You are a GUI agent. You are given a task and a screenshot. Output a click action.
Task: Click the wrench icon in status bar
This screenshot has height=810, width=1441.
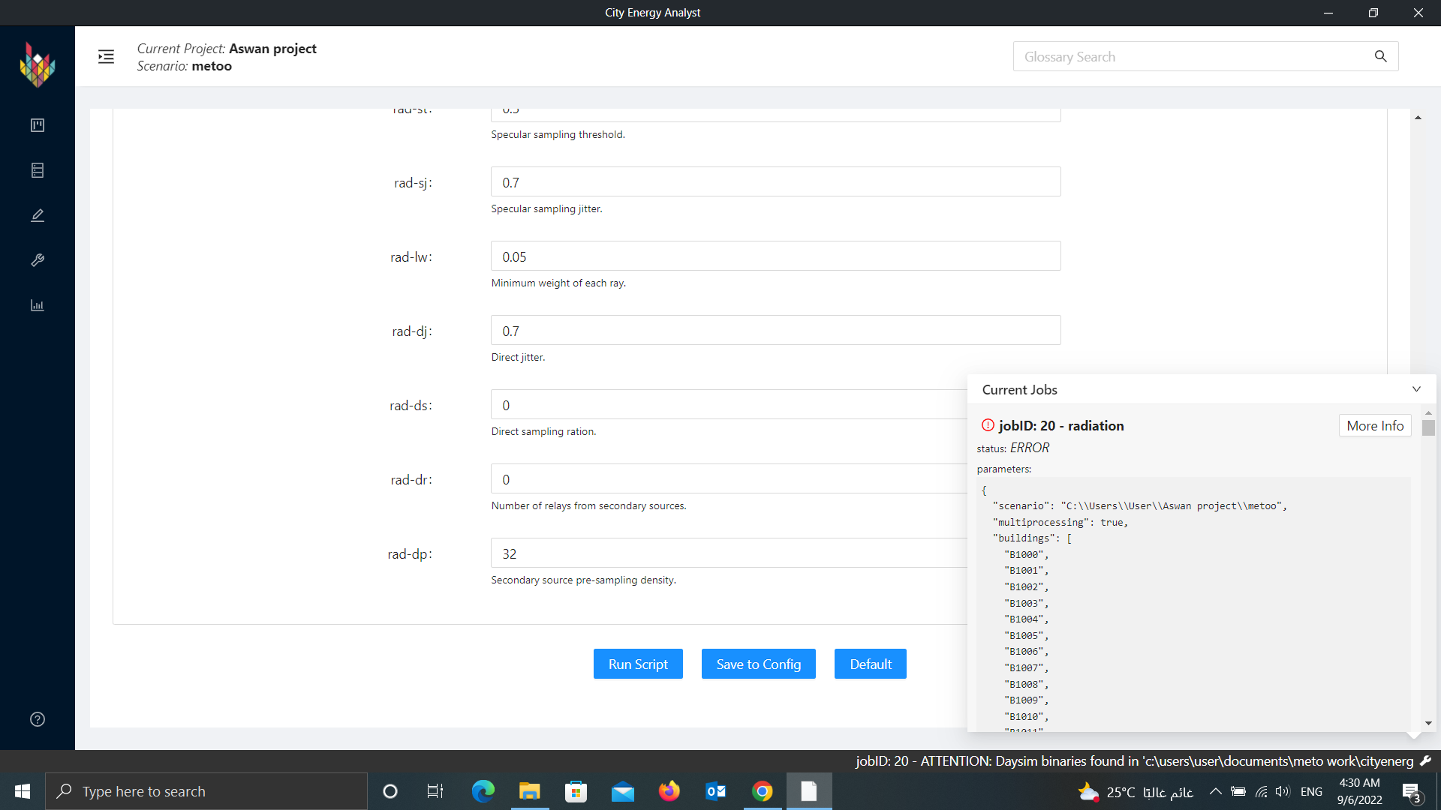click(1425, 760)
